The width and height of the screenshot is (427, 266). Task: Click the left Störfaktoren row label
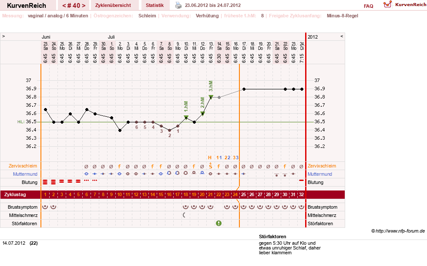click(24, 223)
